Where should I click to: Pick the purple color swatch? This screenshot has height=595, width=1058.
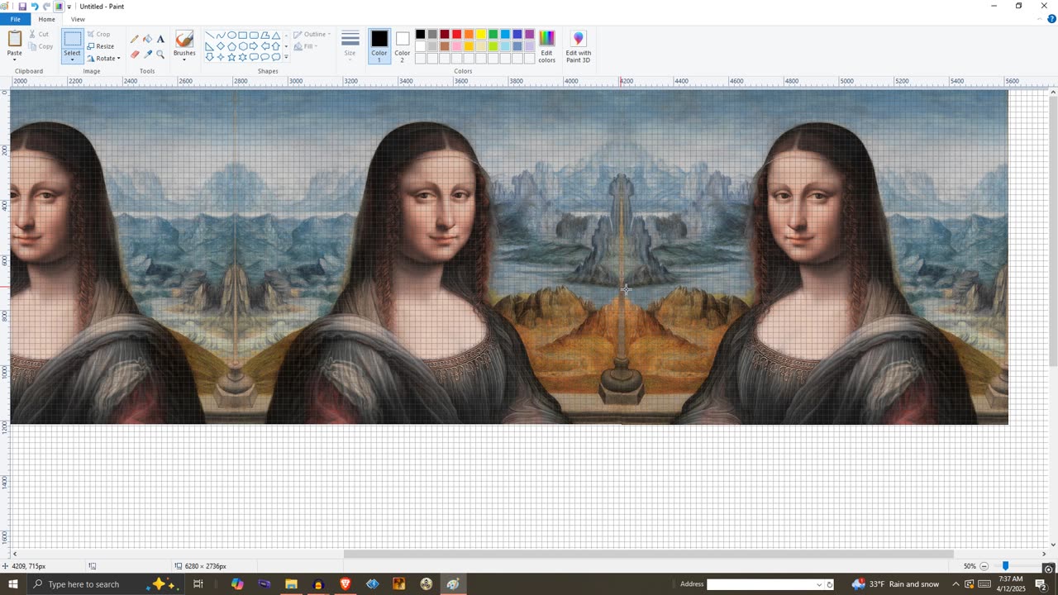[530, 34]
